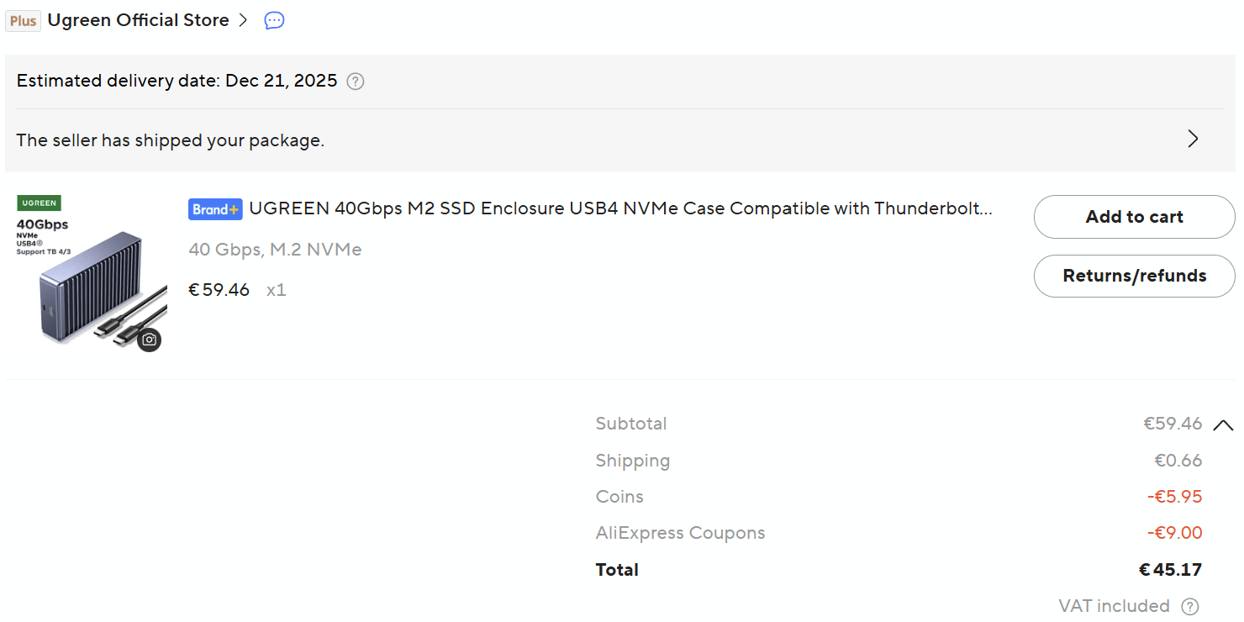Click the Estimated delivery date text
This screenshot has width=1244, height=622.
point(177,82)
